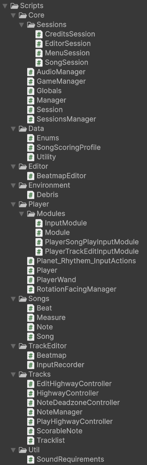Click the PlayerWand script icon
Screen dimensions: 147x465
tap(31, 280)
